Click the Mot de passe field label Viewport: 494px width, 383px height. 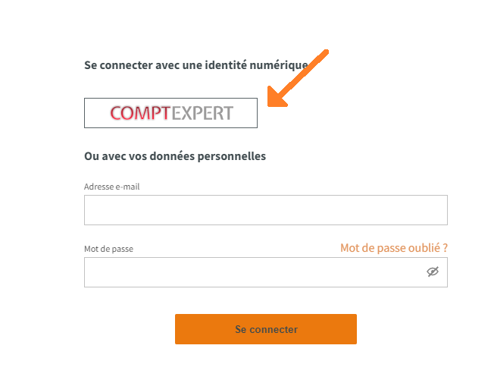(x=108, y=249)
